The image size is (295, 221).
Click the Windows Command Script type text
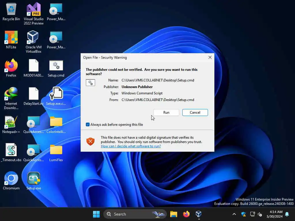click(x=142, y=93)
